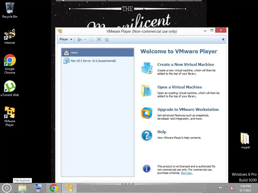Maximize the VMware Player window
The width and height of the screenshot is (258, 193).
212,30
